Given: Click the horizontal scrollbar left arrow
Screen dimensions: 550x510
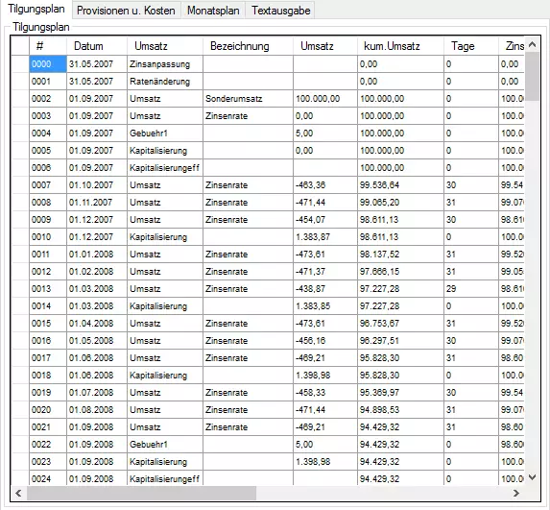Looking at the screenshot, I should (18, 493).
